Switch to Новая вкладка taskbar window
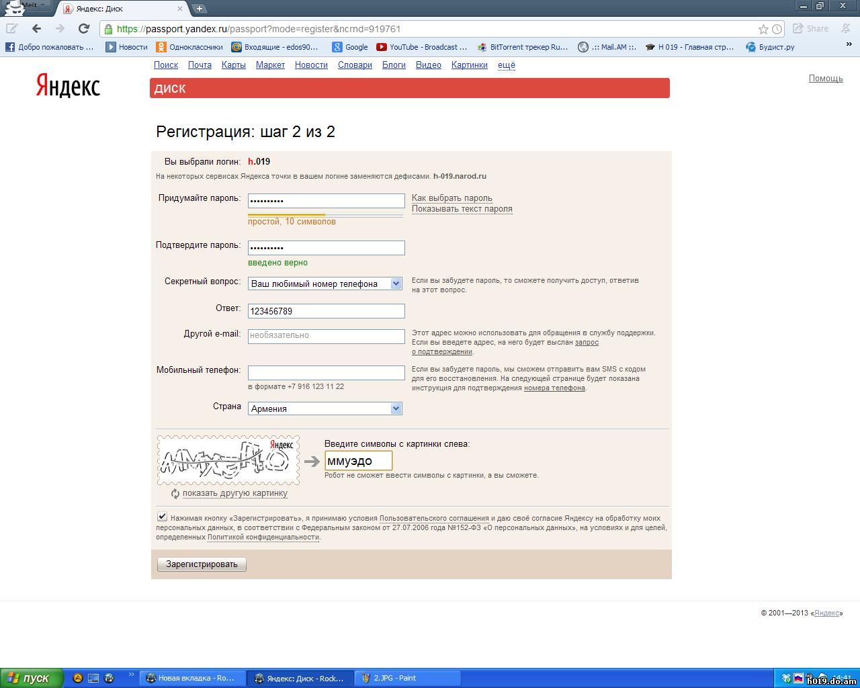 (x=191, y=678)
